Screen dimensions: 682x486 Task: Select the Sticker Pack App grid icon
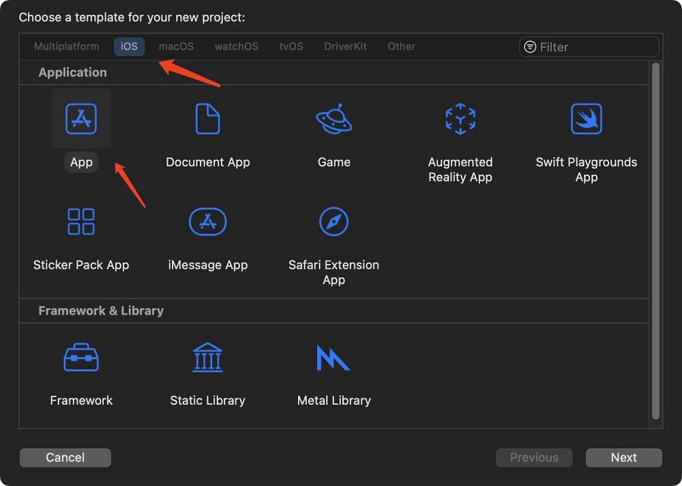pyautogui.click(x=81, y=221)
